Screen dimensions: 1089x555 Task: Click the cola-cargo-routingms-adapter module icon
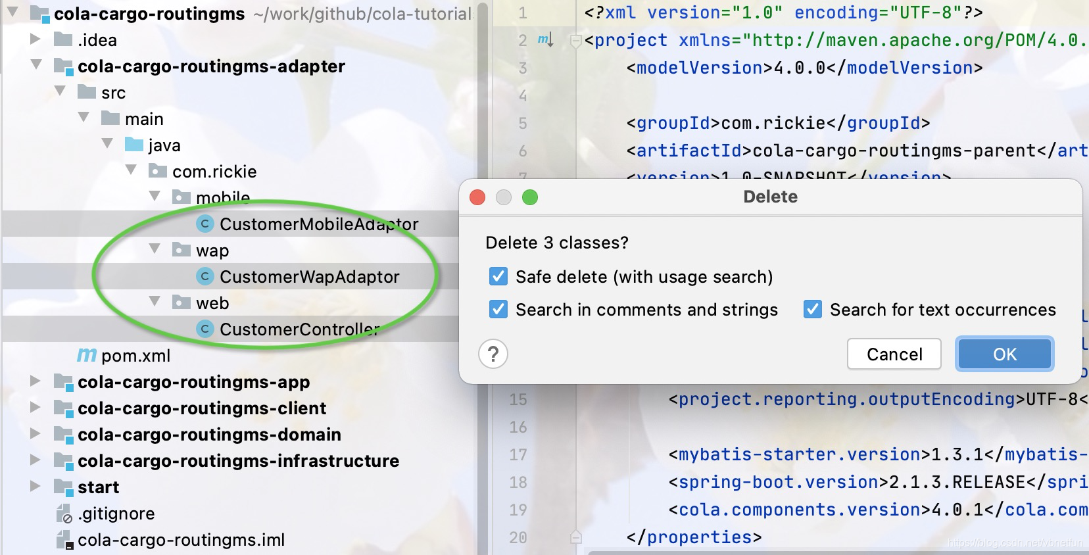point(63,66)
